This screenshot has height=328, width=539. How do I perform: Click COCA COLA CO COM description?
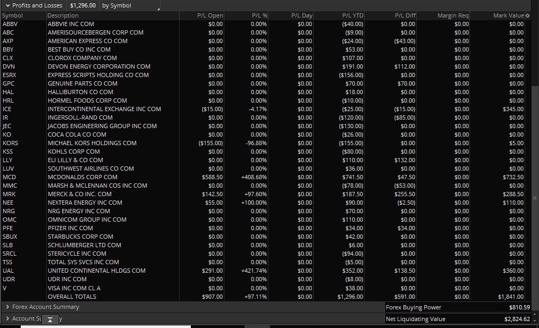(77, 134)
